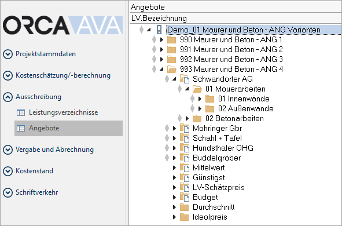Click the diamond marker beside 02 Betonarbeiten

pos(180,118)
